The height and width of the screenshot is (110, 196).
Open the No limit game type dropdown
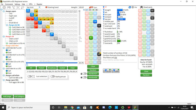[33, 7]
